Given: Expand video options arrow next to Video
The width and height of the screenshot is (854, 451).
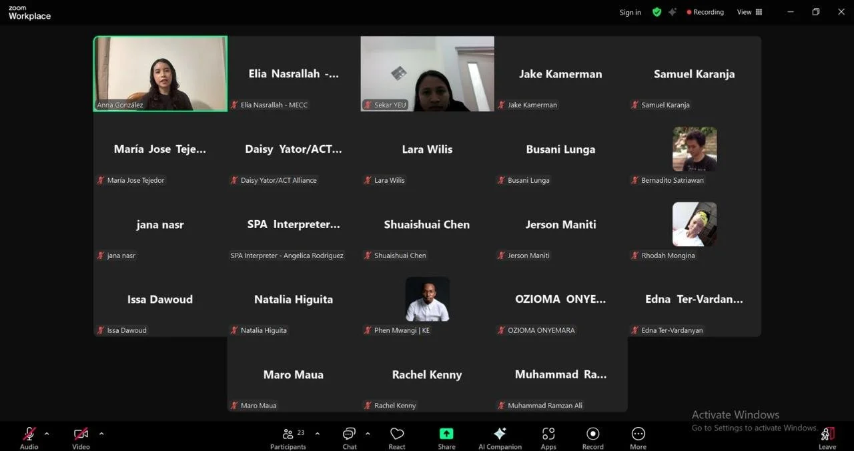Looking at the screenshot, I should point(101,434).
